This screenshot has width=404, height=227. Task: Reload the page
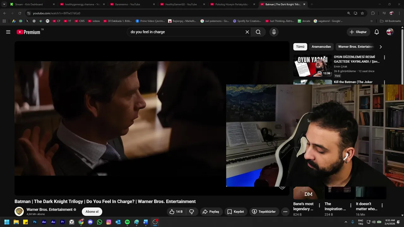20,13
